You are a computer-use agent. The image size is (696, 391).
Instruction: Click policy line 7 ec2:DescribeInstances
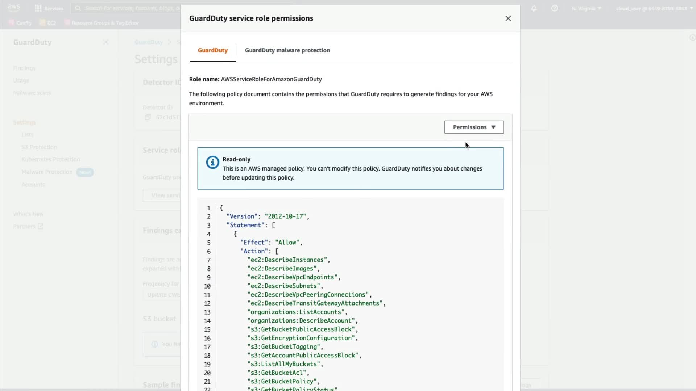tap(288, 260)
